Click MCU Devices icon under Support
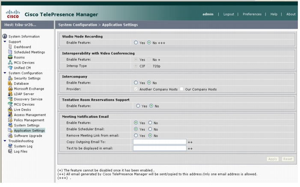Viewport: 300px width, 187px height. point(10,62)
